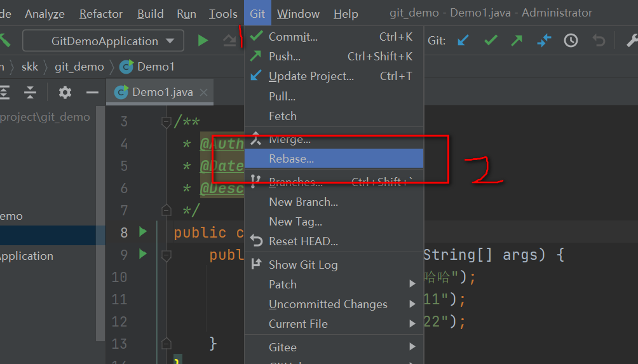Choose Merge... from Git menu
638x364 pixels.
(x=334, y=139)
